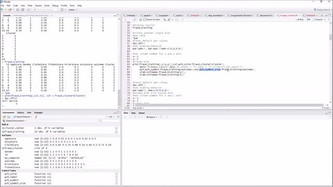Click the editor vertical scrollbar
333x187 pixels.
[x=330, y=37]
